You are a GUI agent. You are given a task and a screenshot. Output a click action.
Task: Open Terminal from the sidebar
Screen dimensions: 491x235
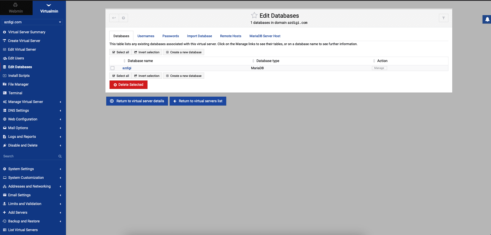pyautogui.click(x=15, y=93)
